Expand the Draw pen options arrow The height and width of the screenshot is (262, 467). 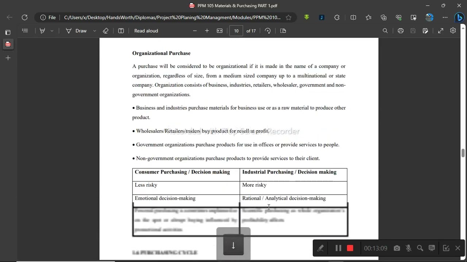click(94, 31)
